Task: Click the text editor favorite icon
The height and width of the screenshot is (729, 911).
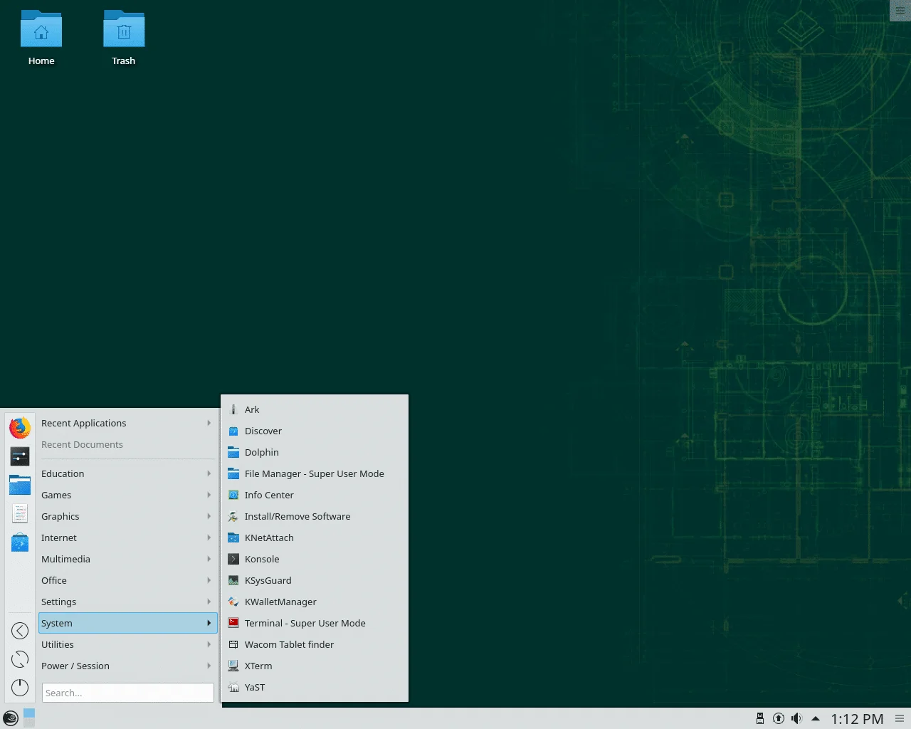Action: pyautogui.click(x=20, y=513)
